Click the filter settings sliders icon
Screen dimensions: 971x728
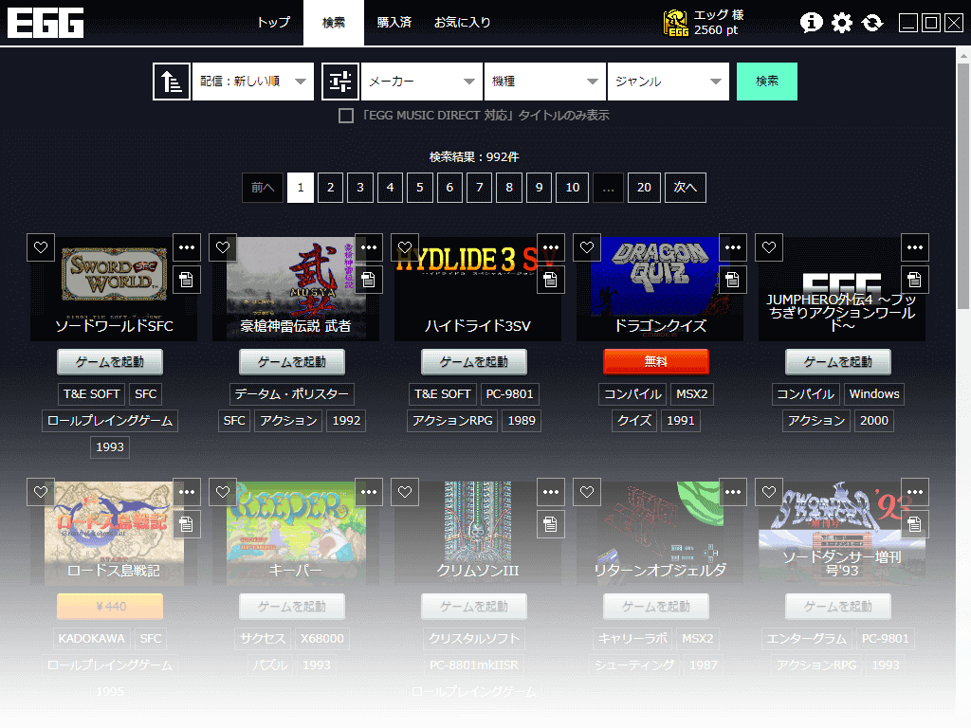340,82
